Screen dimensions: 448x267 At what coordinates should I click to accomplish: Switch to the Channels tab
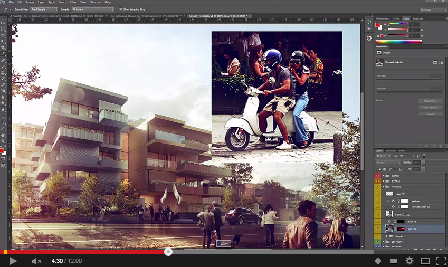(391, 151)
